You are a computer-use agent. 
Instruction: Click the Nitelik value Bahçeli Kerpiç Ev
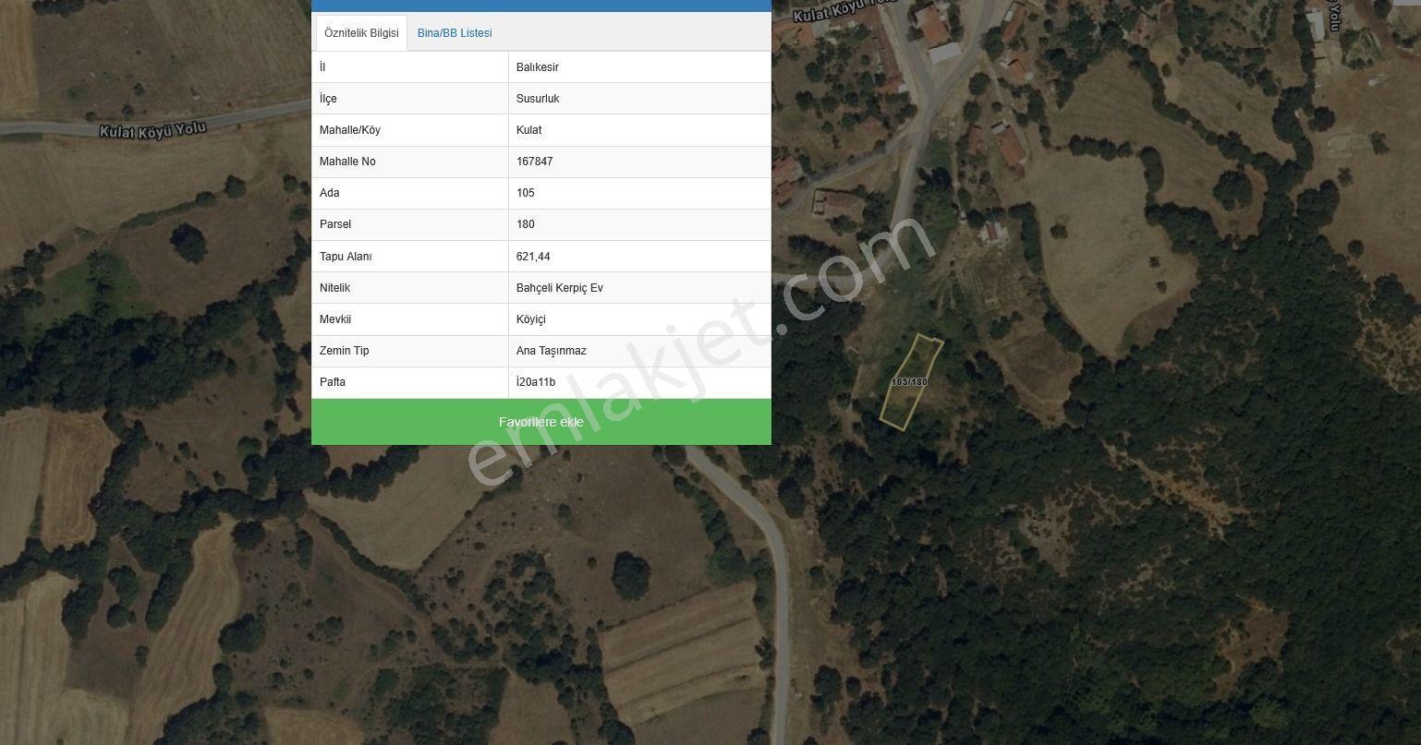560,288
